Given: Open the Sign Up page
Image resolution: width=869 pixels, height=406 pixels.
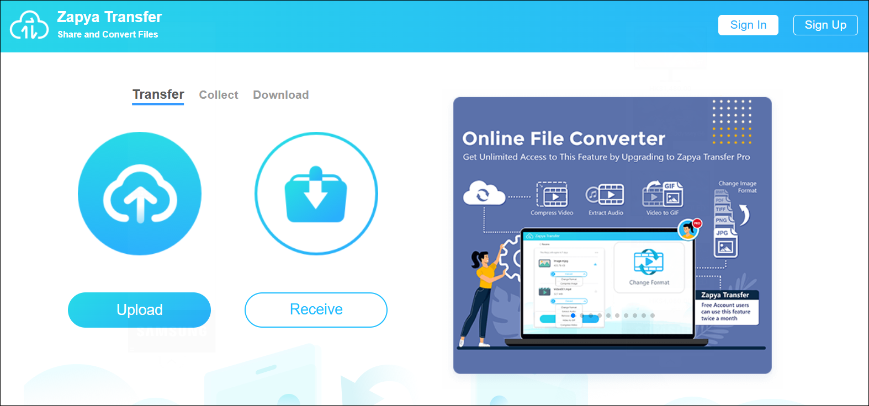Looking at the screenshot, I should 825,25.
